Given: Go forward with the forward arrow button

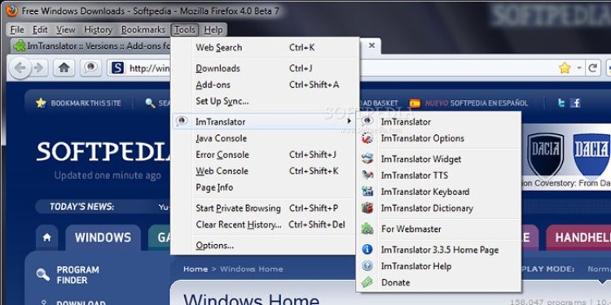Looking at the screenshot, I should tap(39, 68).
